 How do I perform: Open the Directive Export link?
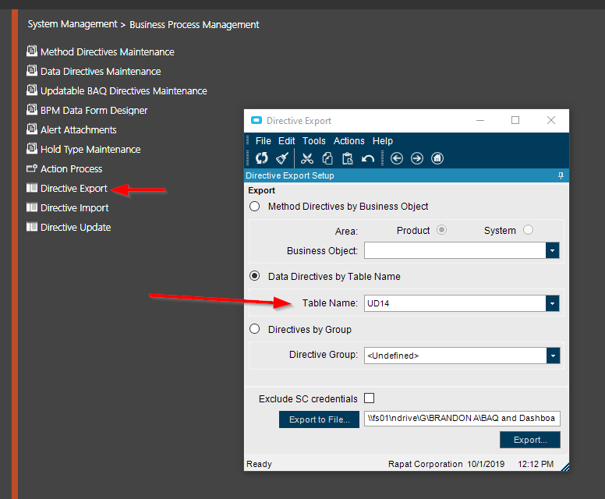tap(74, 189)
